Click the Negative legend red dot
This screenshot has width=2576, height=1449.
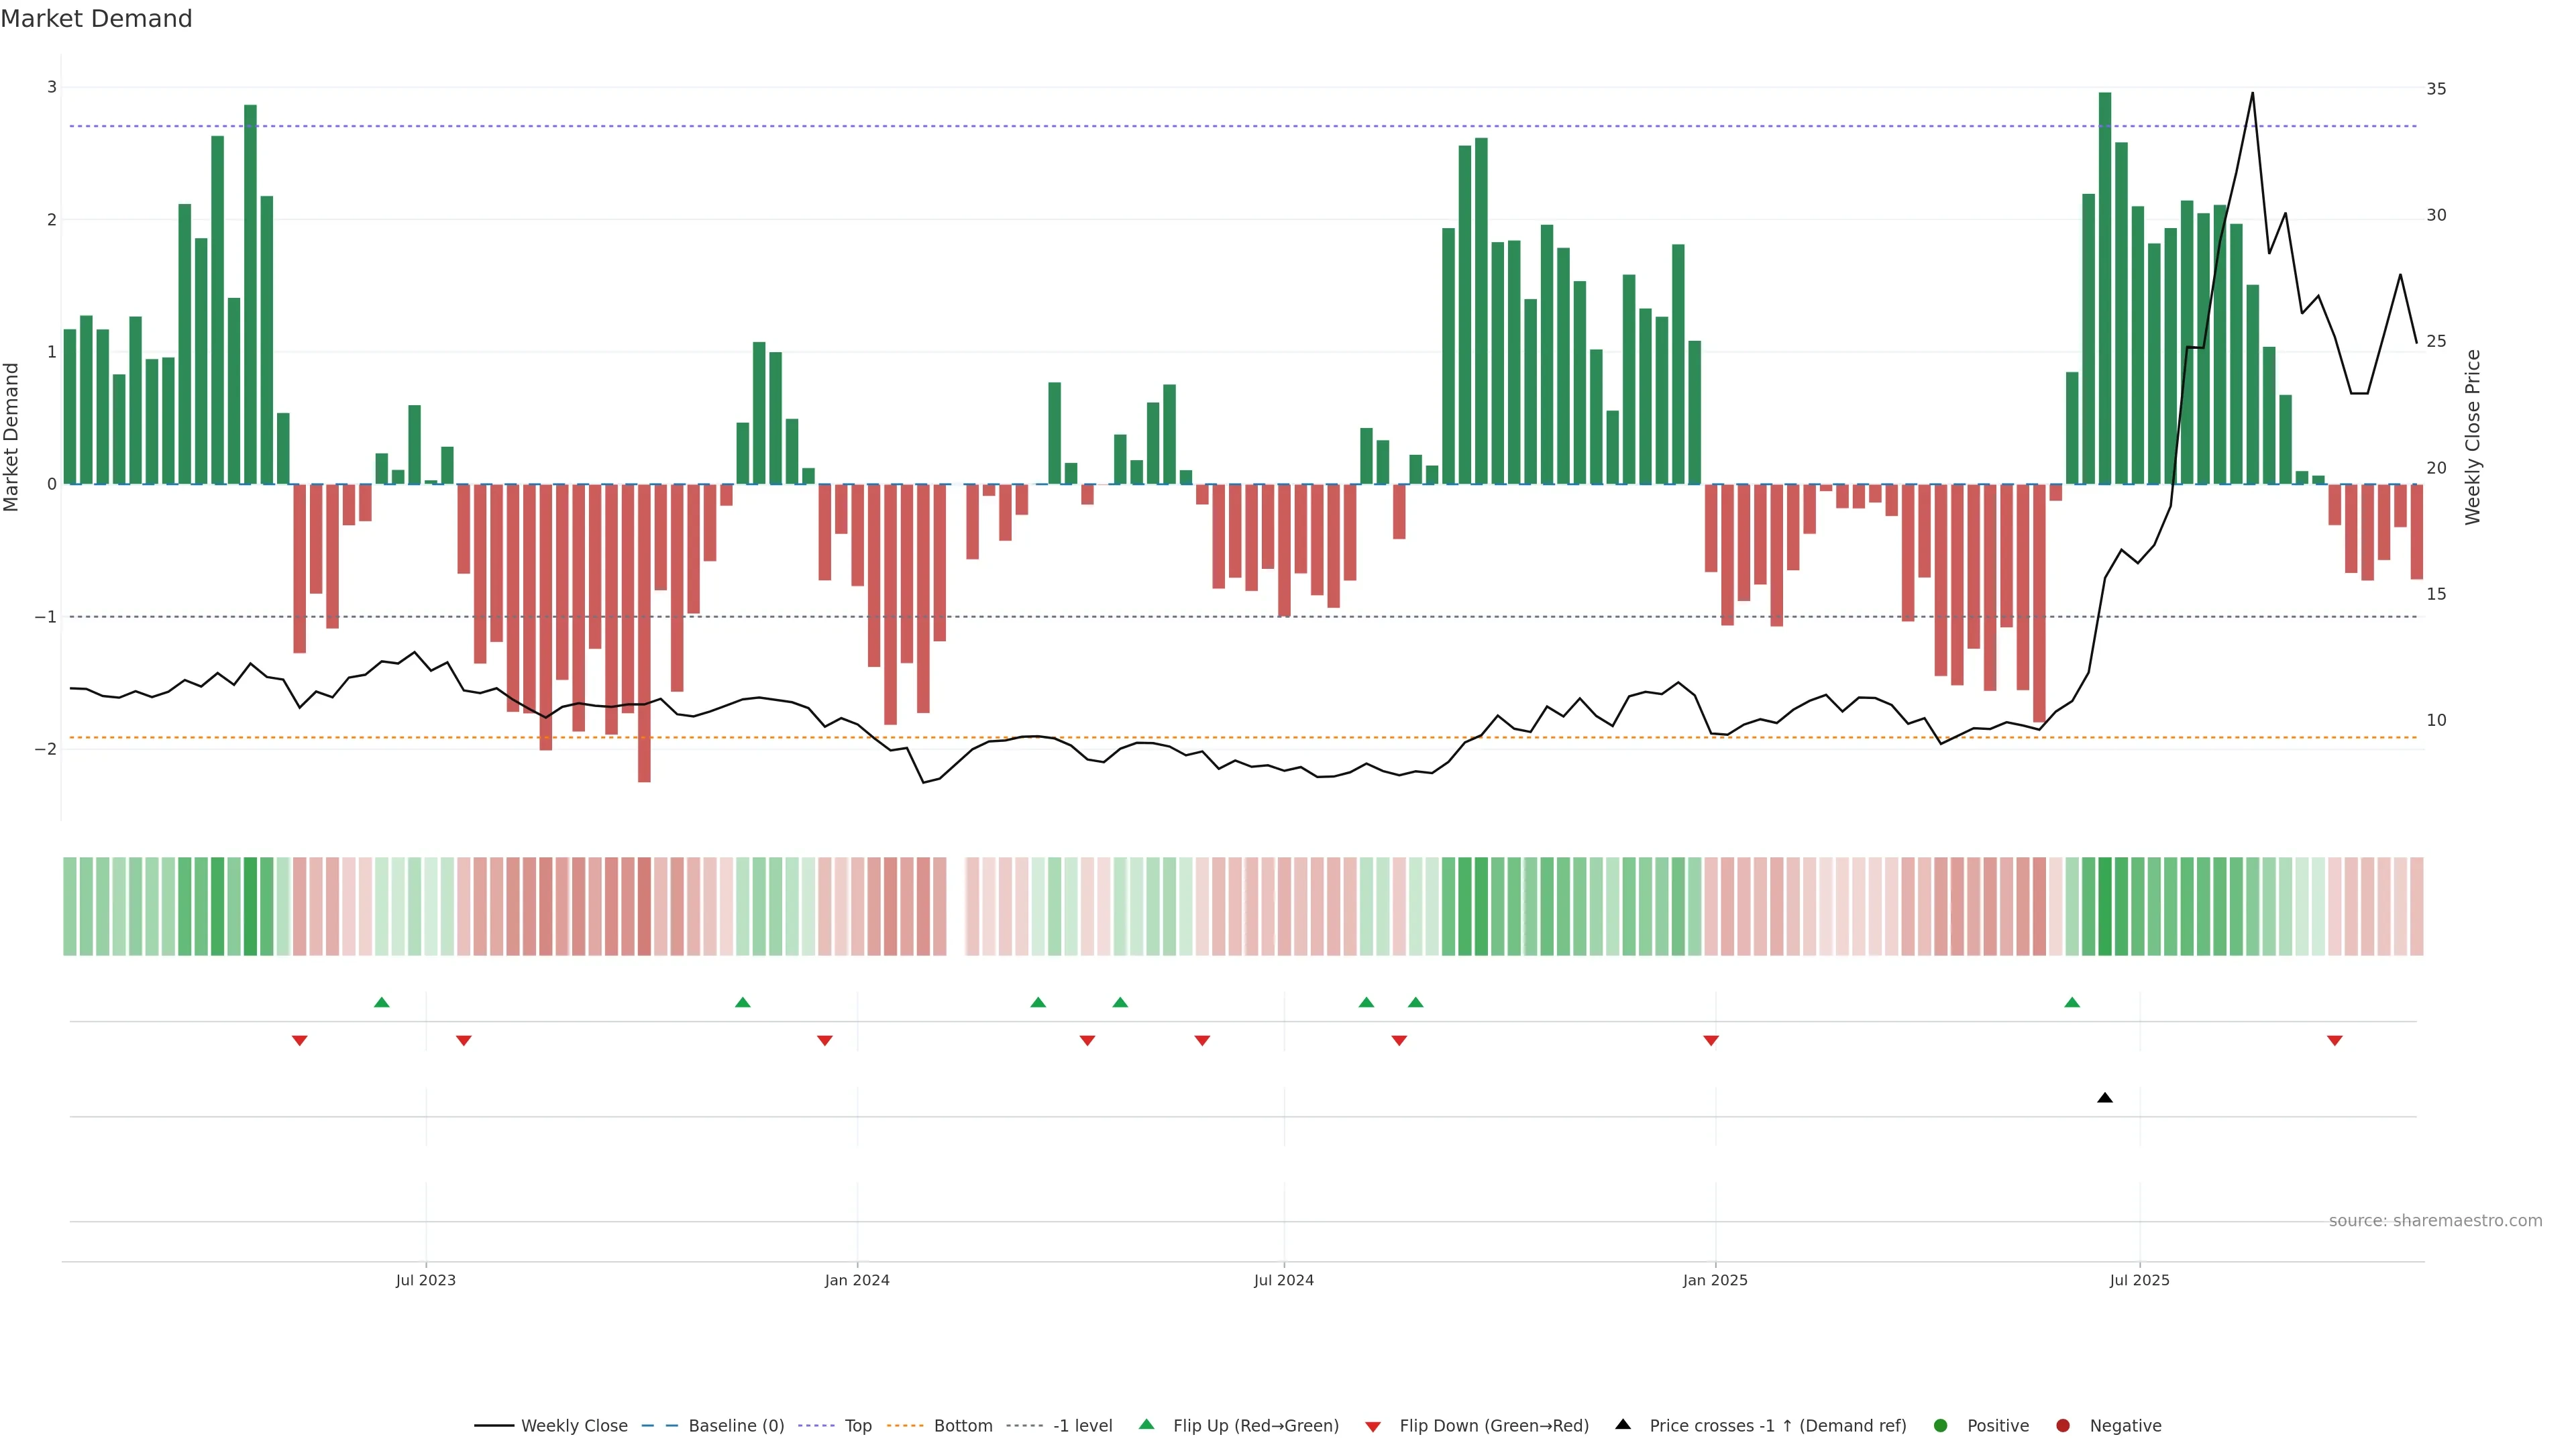point(2063,1425)
